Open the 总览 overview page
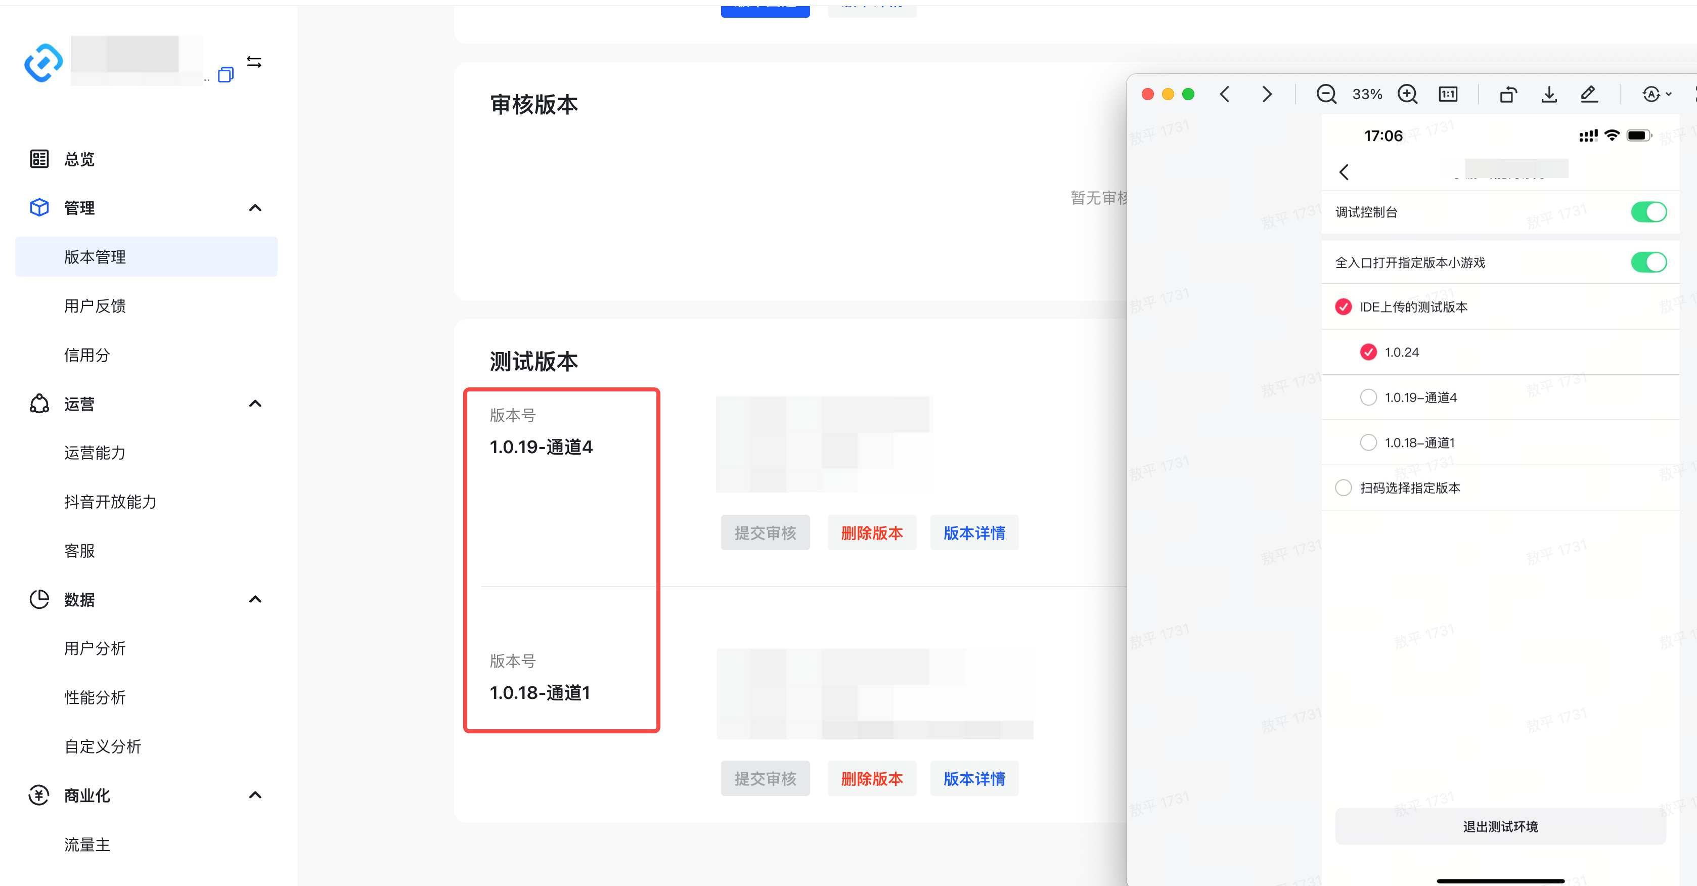The image size is (1697, 886). (x=79, y=159)
